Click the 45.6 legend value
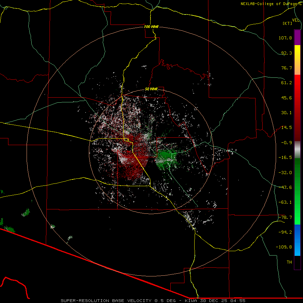 287,98
